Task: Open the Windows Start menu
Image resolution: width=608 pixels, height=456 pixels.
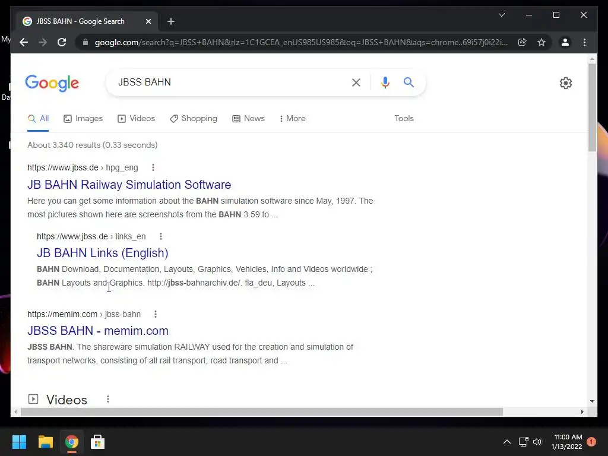Action: [x=19, y=442]
